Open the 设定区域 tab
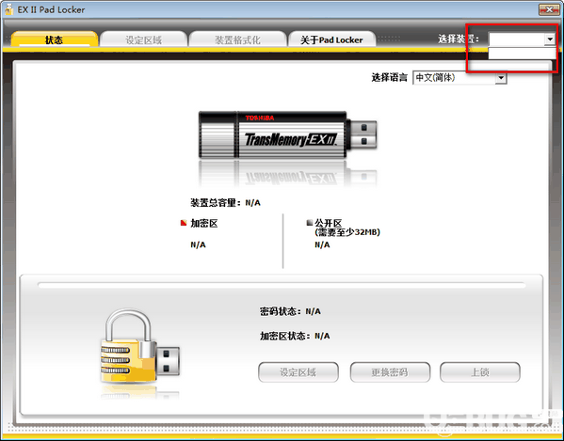 tap(143, 39)
